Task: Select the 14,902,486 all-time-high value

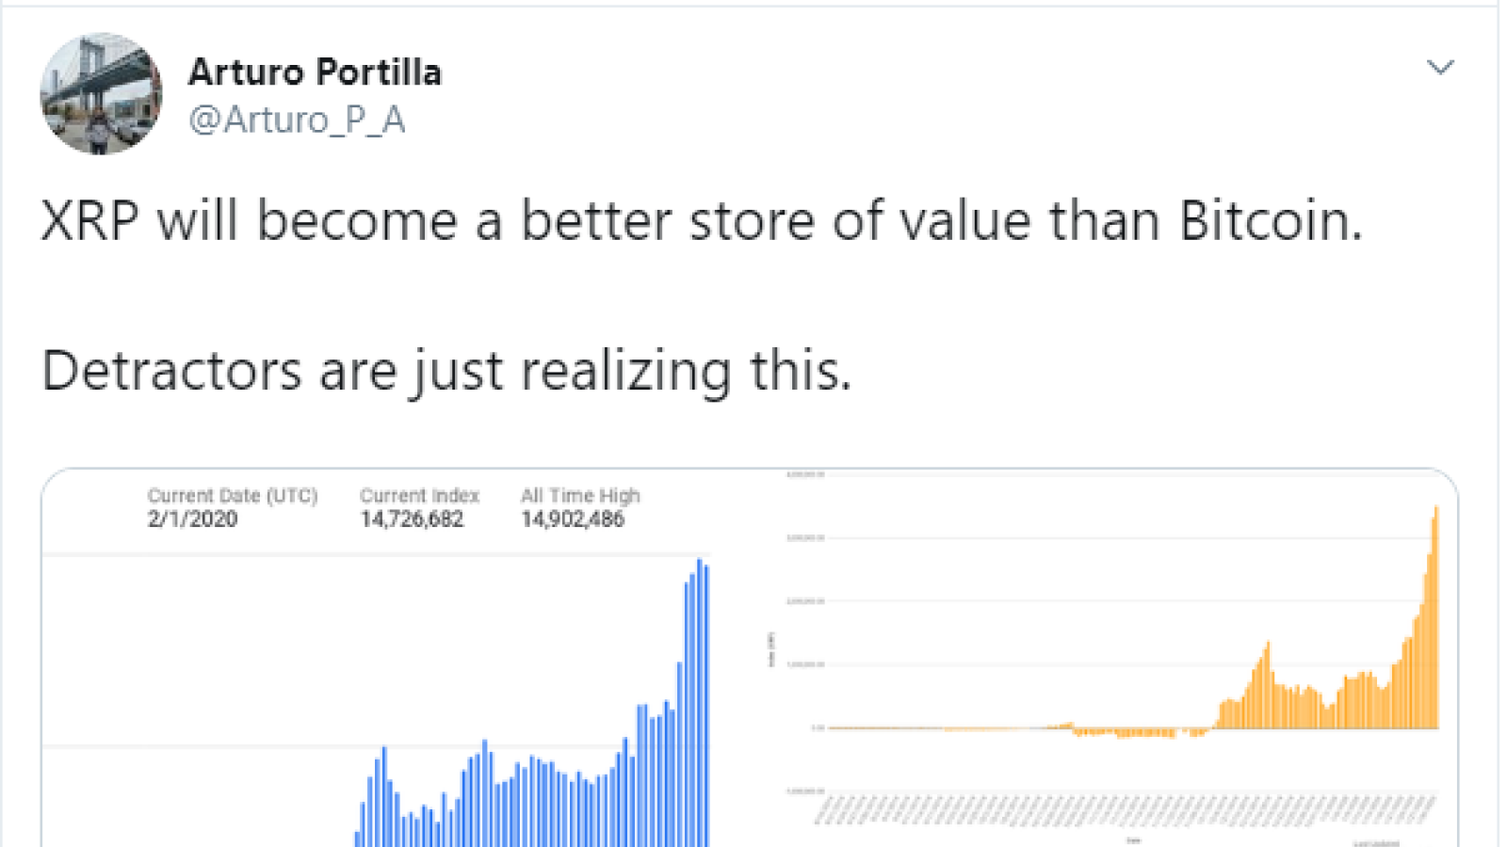Action: tap(573, 519)
